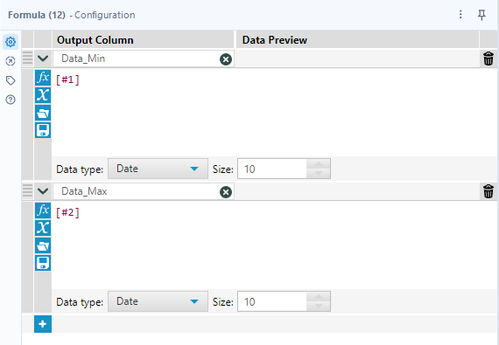Image resolution: width=499 pixels, height=345 pixels.
Task: Open functions (fx) list for Data_Min
Action: pos(43,78)
